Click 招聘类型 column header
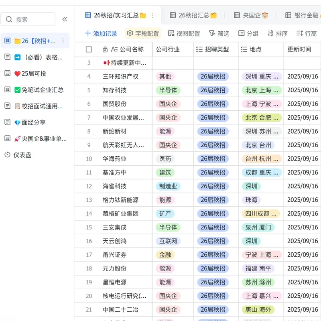The image size is (321, 321). [216, 49]
